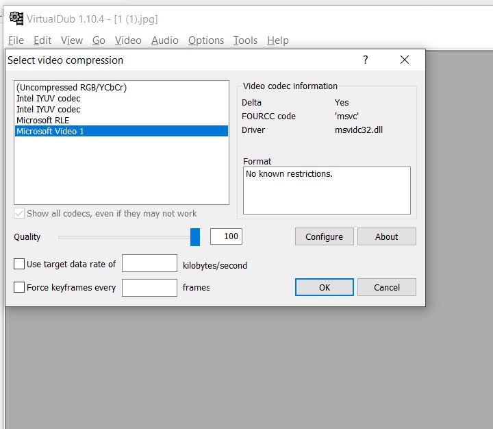493x429 pixels.
Task: Click the Quality value field showing 100
Action: pyautogui.click(x=226, y=236)
